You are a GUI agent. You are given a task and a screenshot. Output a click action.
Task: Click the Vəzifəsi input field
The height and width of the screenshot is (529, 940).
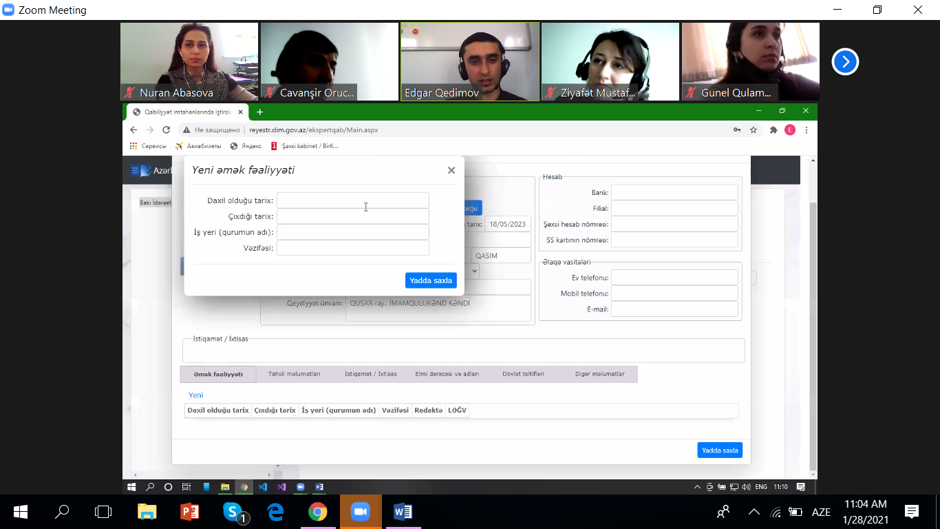click(353, 248)
